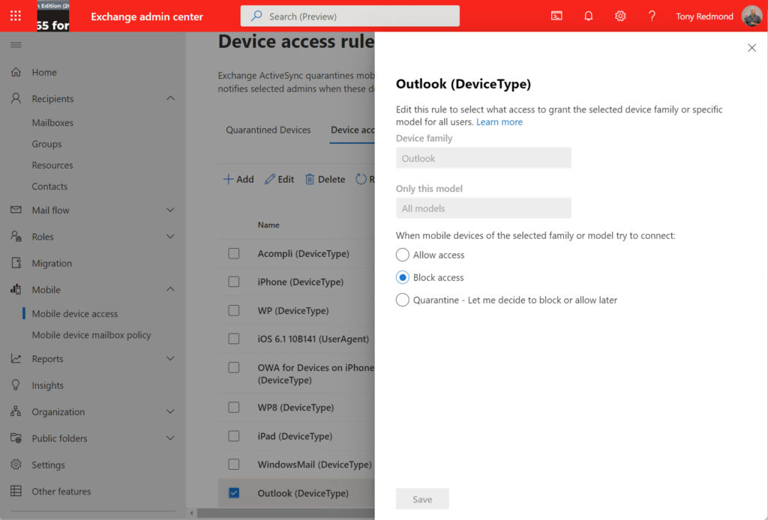The height and width of the screenshot is (520, 768).
Task: Click the Insights lightbulb icon
Action: (x=16, y=385)
